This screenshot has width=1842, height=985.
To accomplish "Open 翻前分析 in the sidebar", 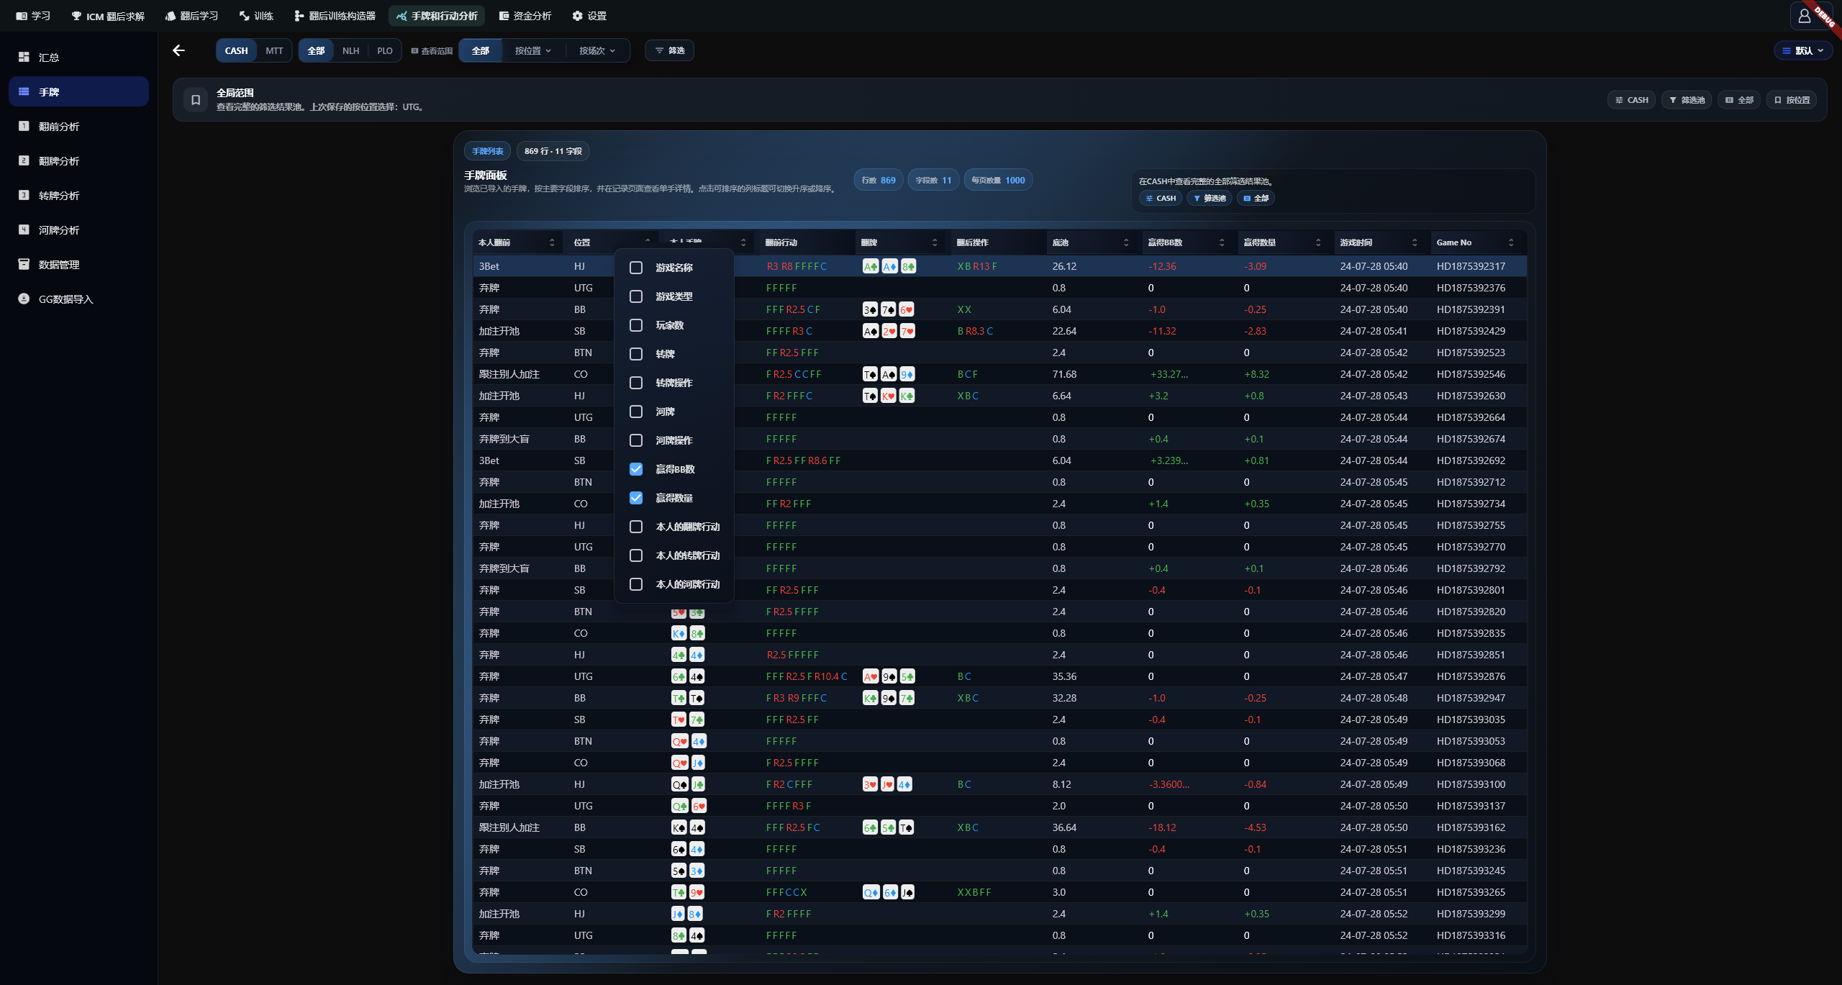I will point(78,127).
